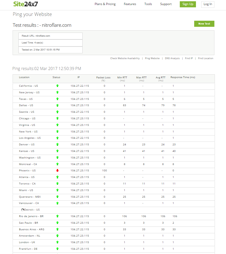Viewport: 226px width, 254px height.
Task: Click status arrow for Buenos Aires - ARG
Action: pos(57,229)
